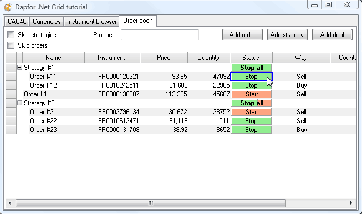Open the Instrument browser tab
The width and height of the screenshot is (362, 214).
click(x=91, y=22)
